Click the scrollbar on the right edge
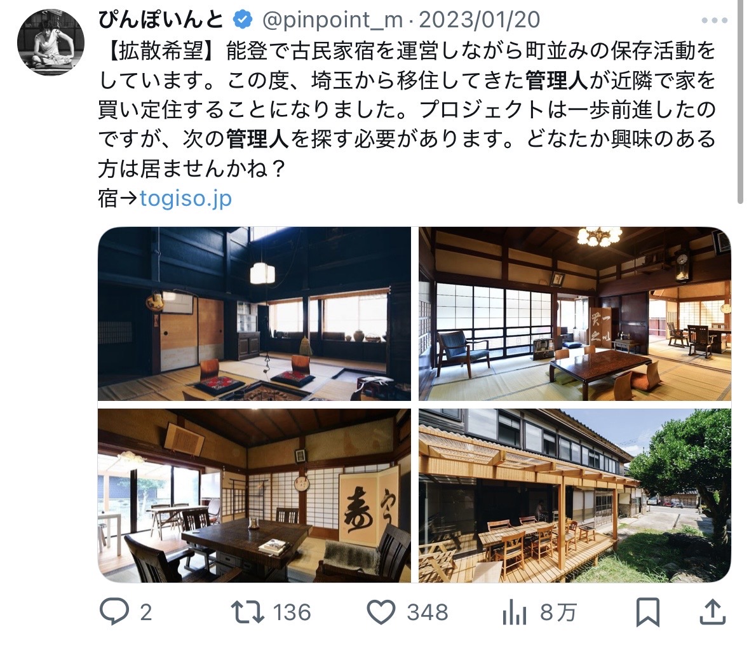Screen dimensions: 749x650 coord(741,103)
